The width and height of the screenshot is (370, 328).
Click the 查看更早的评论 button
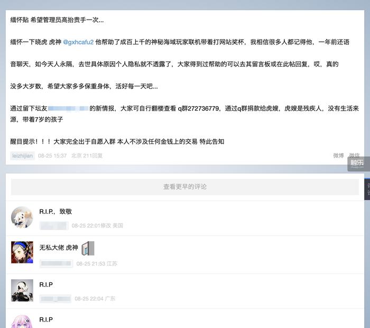tap(185, 187)
